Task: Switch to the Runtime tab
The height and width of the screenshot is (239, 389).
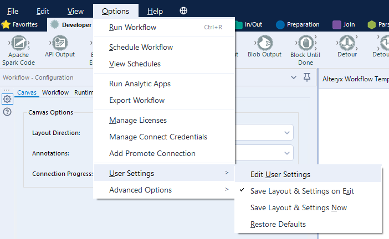Action: (84, 92)
